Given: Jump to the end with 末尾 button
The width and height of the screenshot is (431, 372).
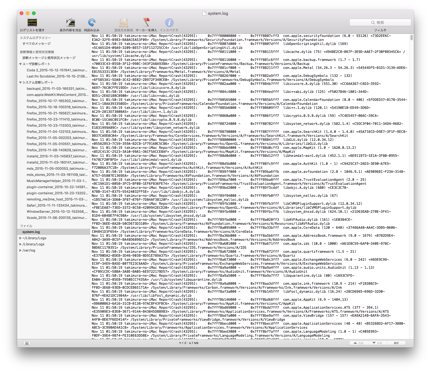Looking at the screenshot, I should pos(377,343).
